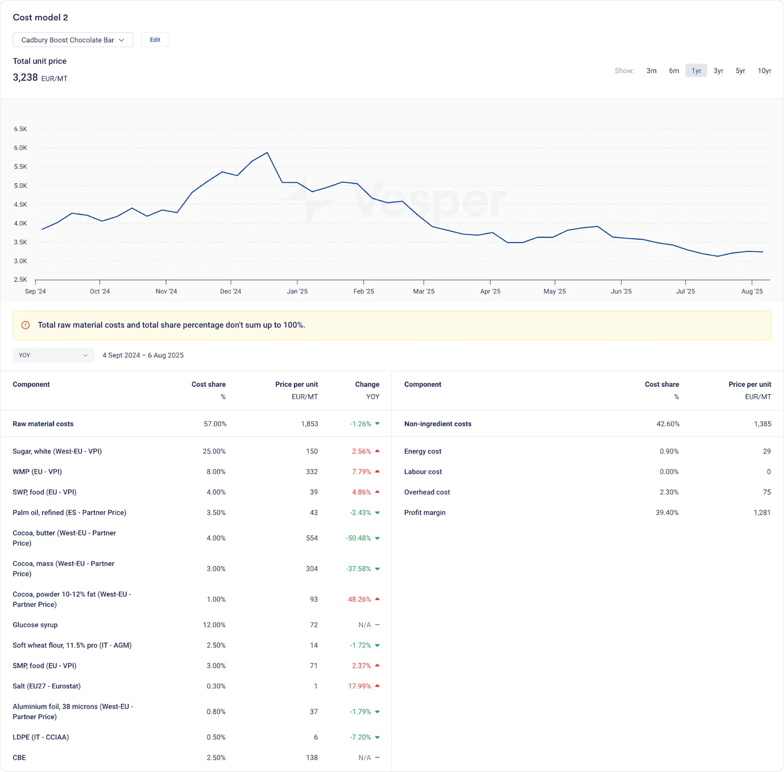Click the green down arrow next to Raw material costs
The width and height of the screenshot is (784, 772).
377,423
